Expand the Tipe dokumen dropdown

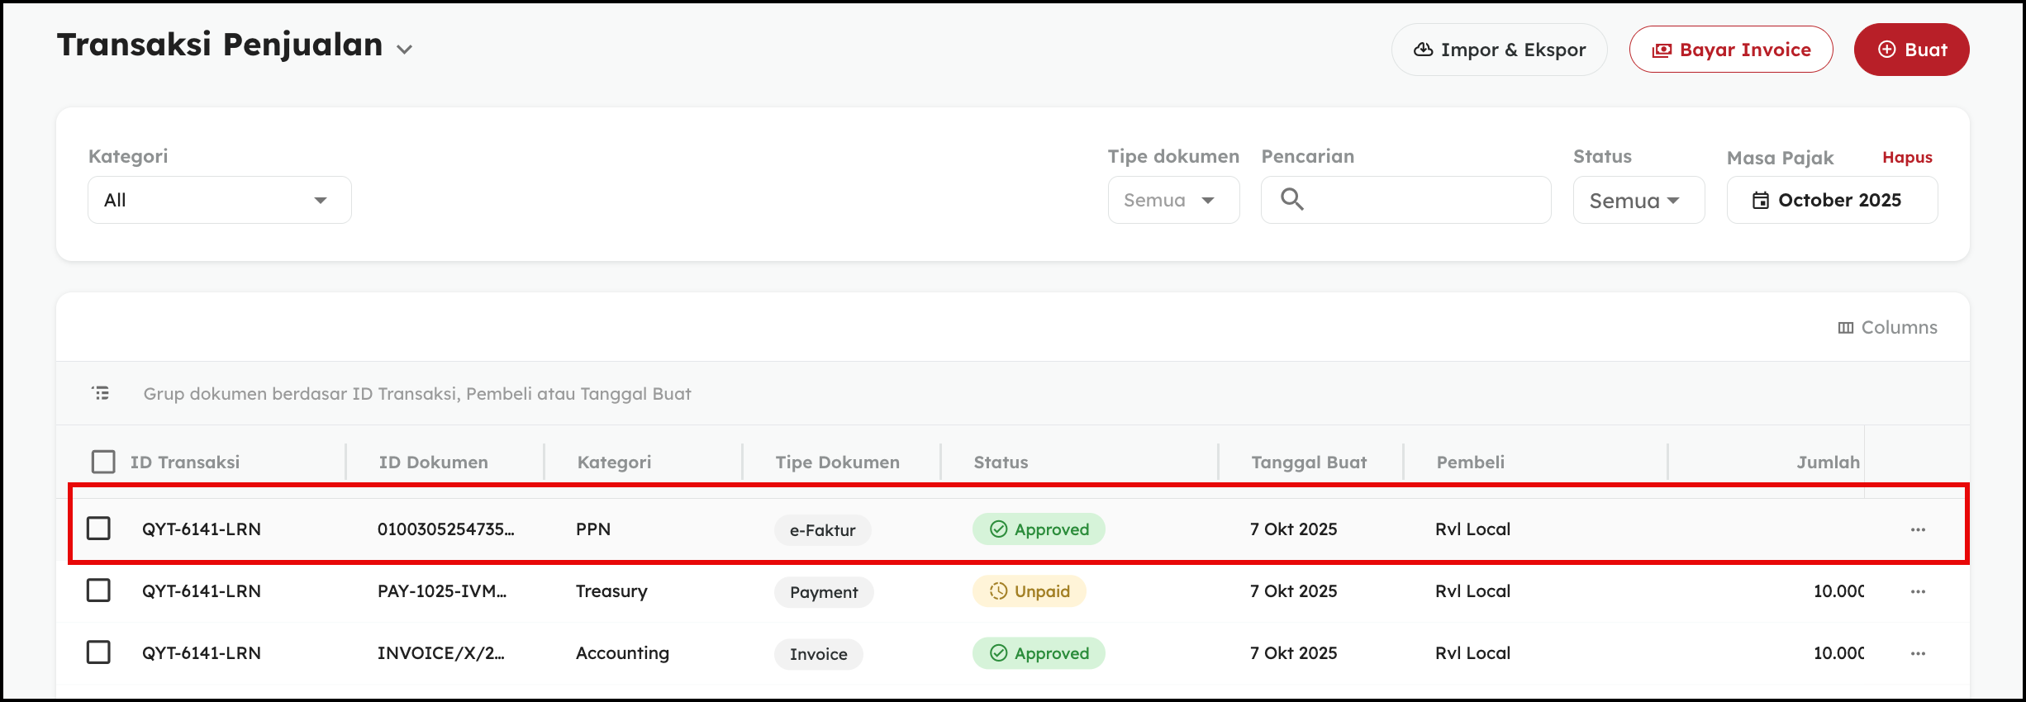(x=1172, y=200)
